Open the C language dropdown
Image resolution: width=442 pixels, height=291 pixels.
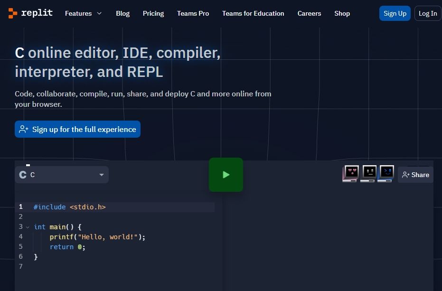coord(62,175)
